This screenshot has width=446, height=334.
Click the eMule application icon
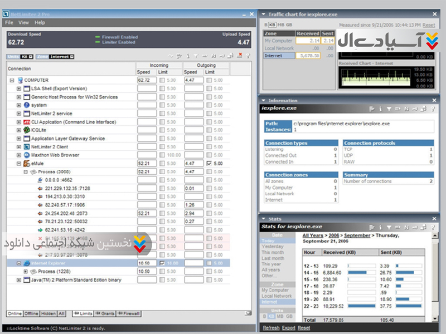click(26, 164)
